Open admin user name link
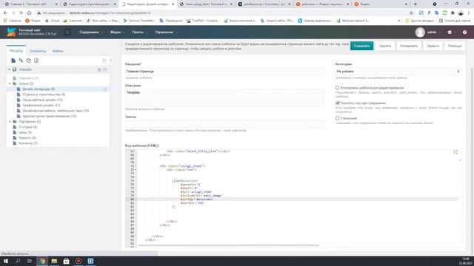The height and width of the screenshot is (266, 474). 432,33
